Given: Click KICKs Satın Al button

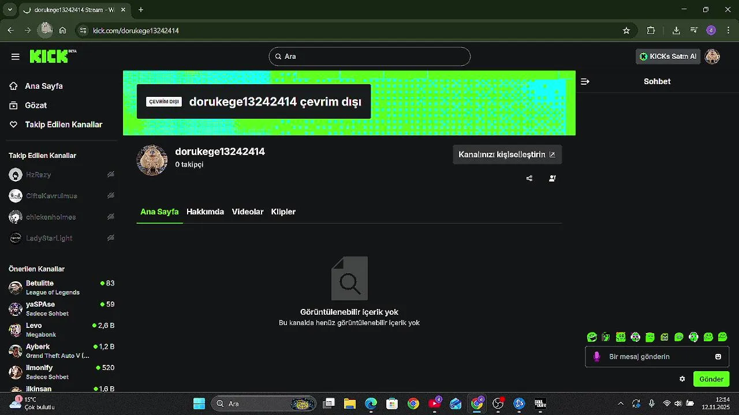Looking at the screenshot, I should (x=668, y=56).
